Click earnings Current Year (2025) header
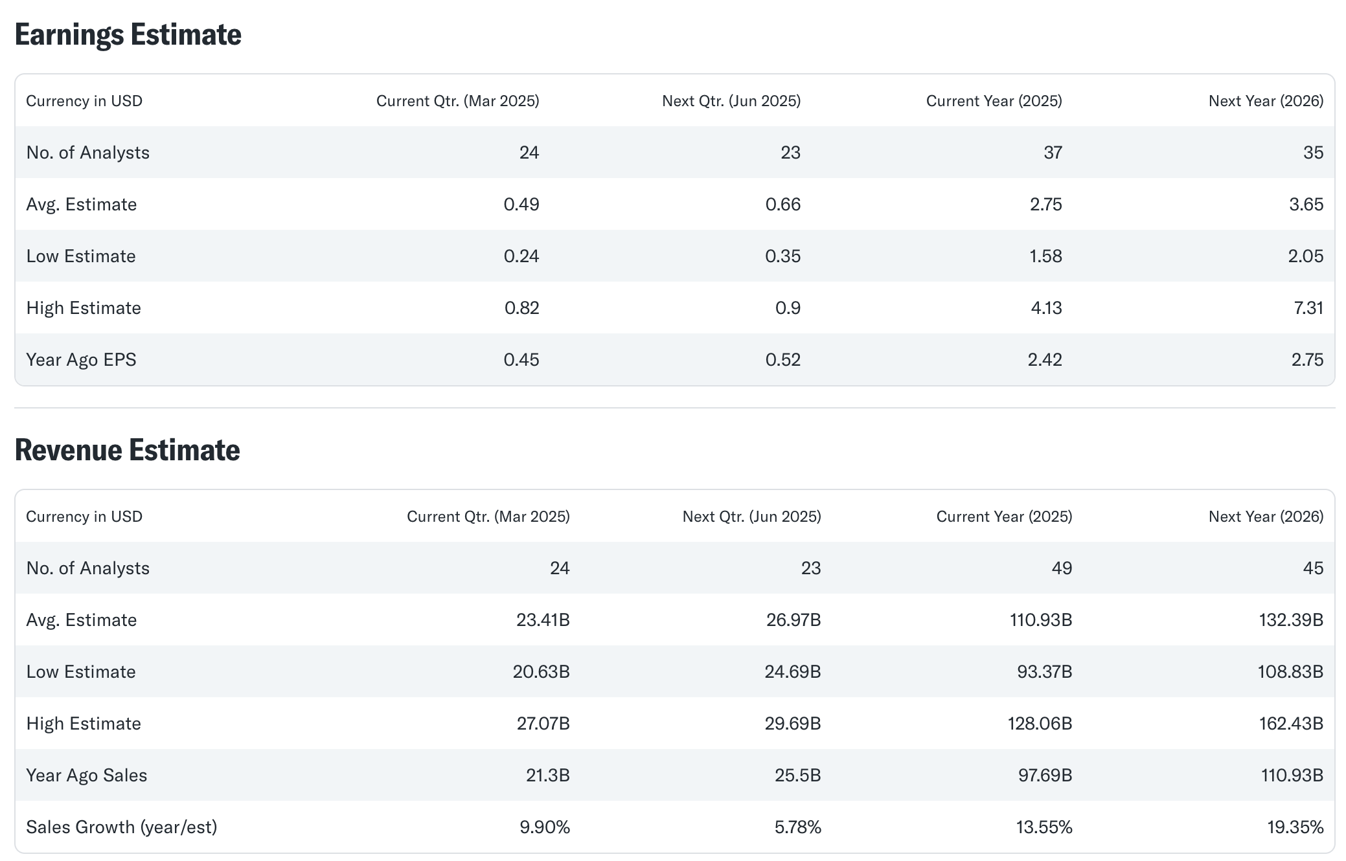Image resolution: width=1346 pixels, height=861 pixels. 994,101
